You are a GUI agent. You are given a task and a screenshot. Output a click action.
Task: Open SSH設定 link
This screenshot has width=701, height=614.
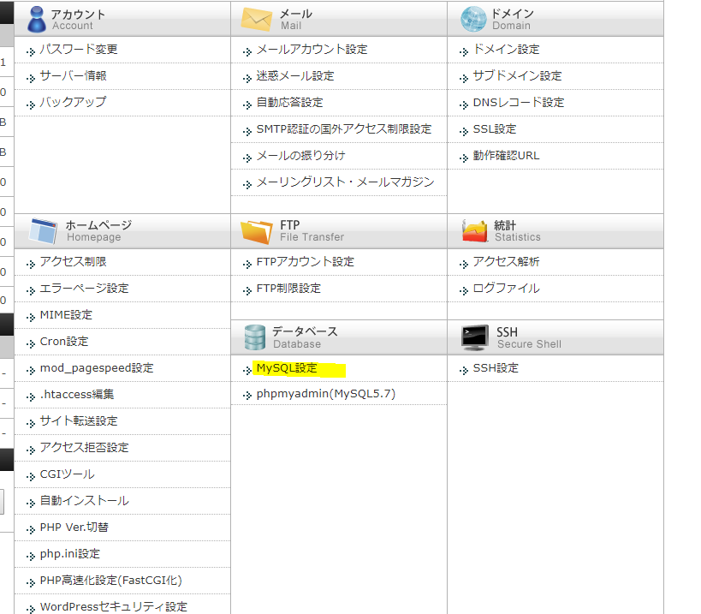pos(496,368)
